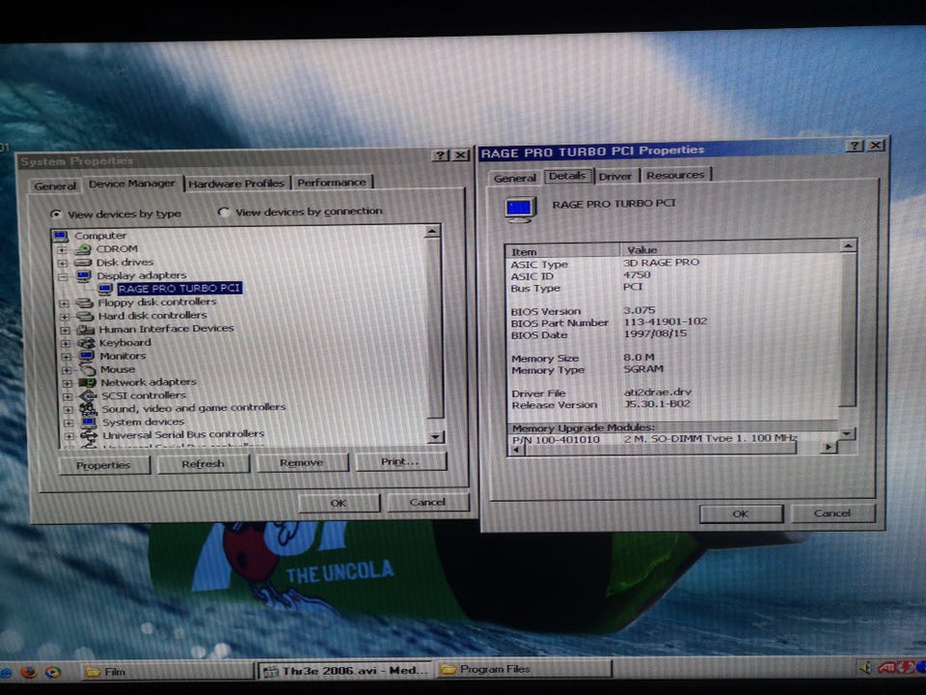Open Firefox from the quick launch
Screen dimensions: 926x695
click(x=29, y=672)
